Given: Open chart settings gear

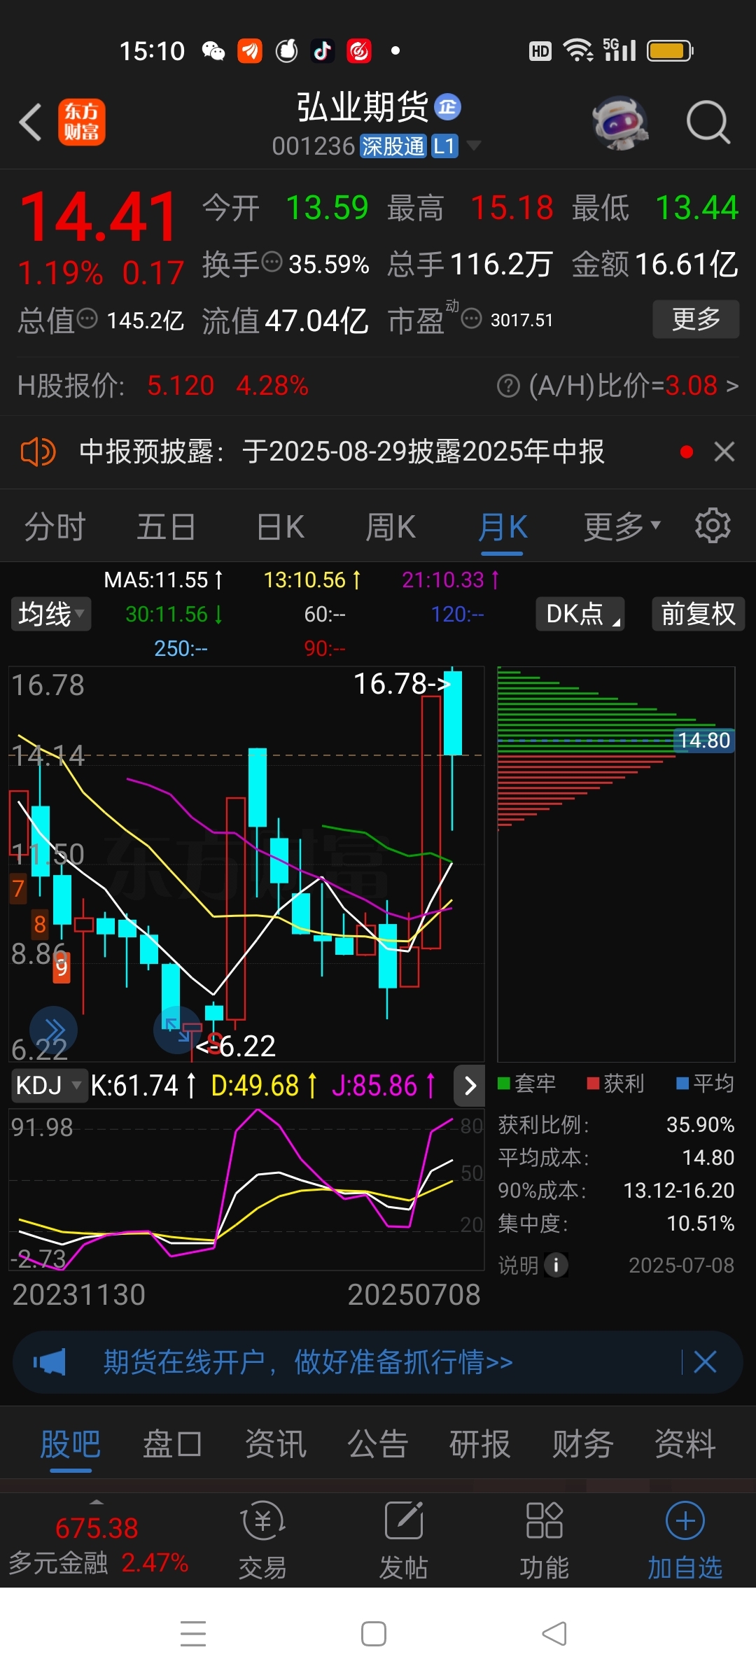Looking at the screenshot, I should pyautogui.click(x=713, y=526).
